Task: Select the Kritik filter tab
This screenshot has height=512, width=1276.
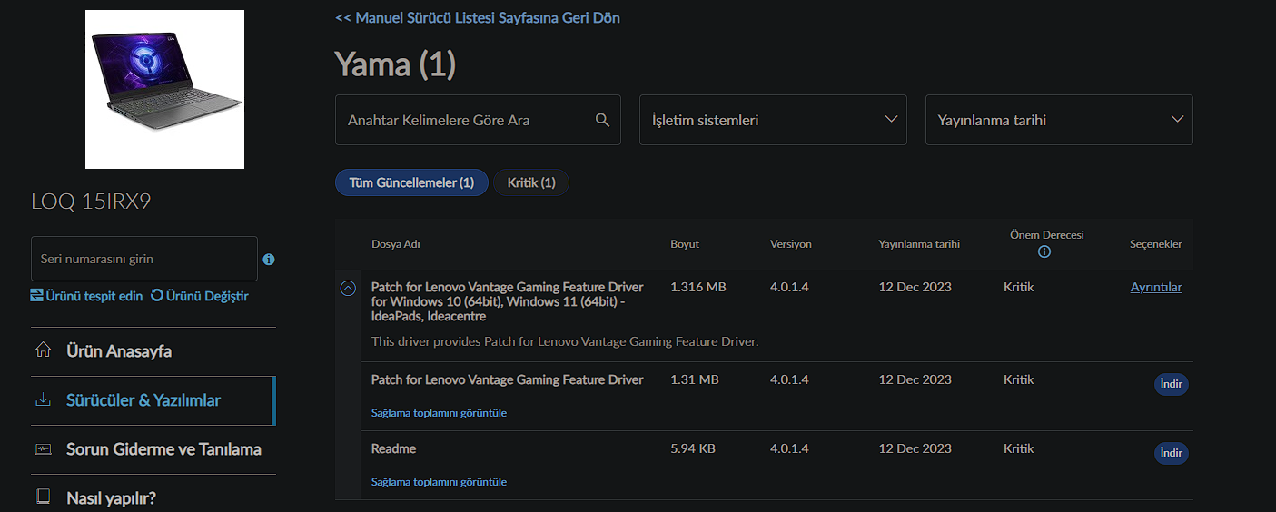Action: [531, 182]
